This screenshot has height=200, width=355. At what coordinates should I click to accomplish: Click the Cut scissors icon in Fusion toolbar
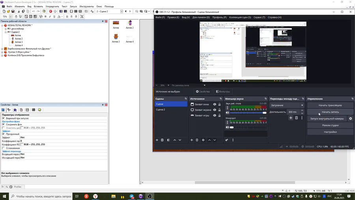pos(19,11)
